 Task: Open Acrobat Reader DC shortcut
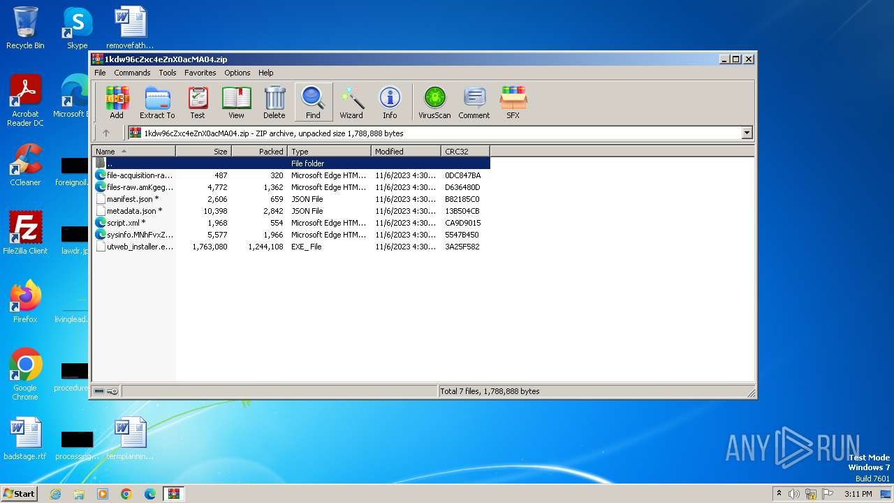[25, 101]
